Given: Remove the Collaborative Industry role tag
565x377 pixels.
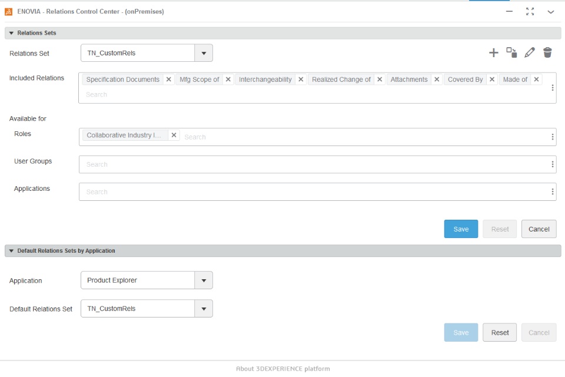Looking at the screenshot, I should point(174,135).
